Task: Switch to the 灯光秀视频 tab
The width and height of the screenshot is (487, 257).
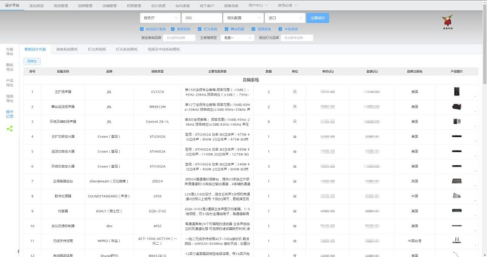Action: (x=97, y=49)
